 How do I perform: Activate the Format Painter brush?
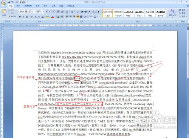pos(12,17)
